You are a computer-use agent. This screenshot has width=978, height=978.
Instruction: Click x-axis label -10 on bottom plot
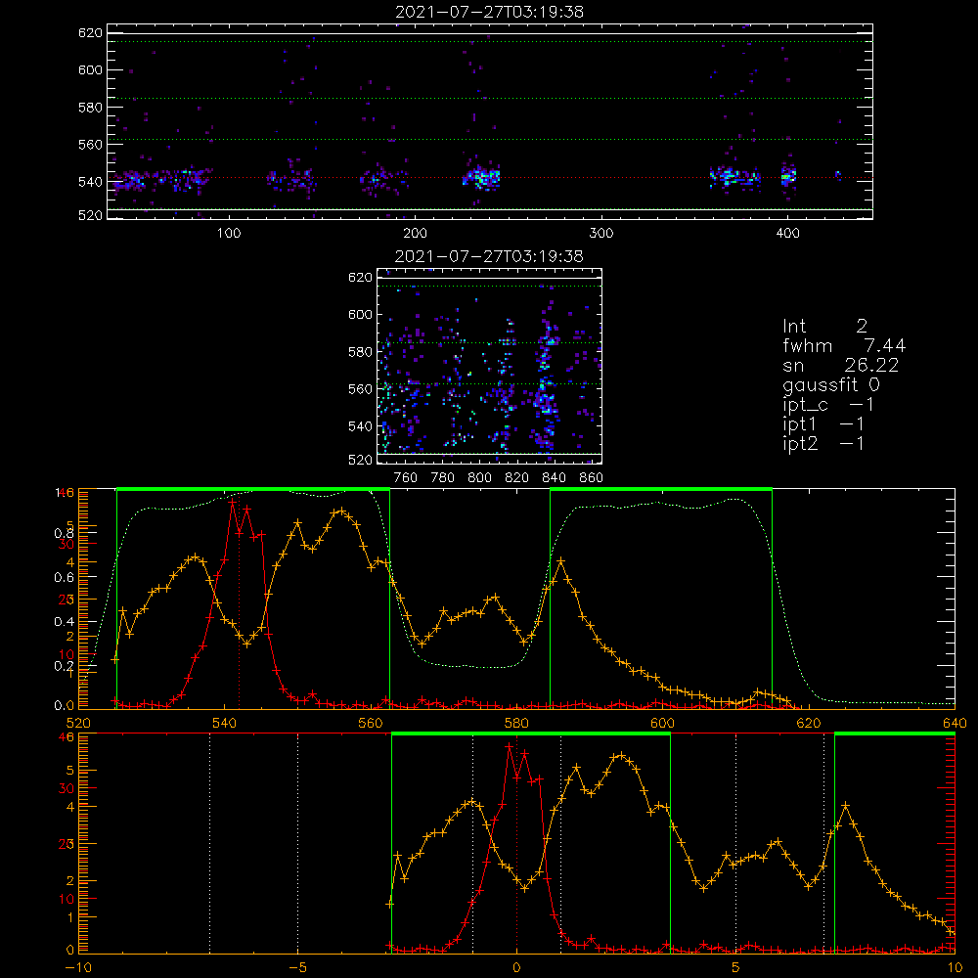78,968
